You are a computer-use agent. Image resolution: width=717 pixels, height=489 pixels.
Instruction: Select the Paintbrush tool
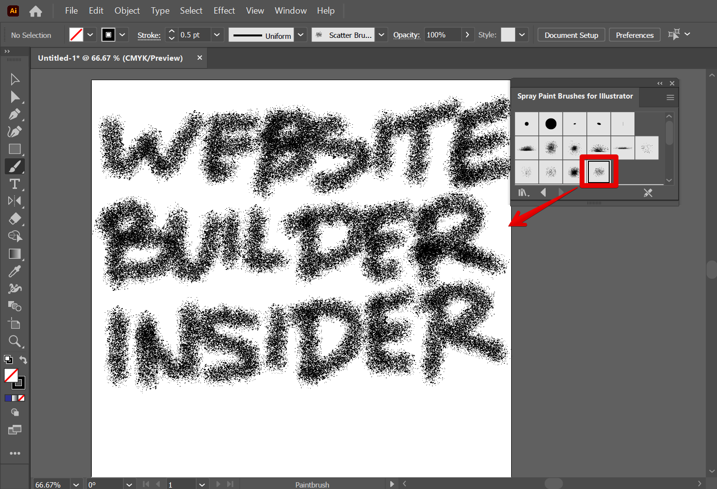(x=15, y=167)
